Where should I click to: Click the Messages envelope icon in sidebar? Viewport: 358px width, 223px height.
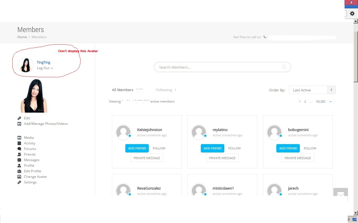[19, 160]
